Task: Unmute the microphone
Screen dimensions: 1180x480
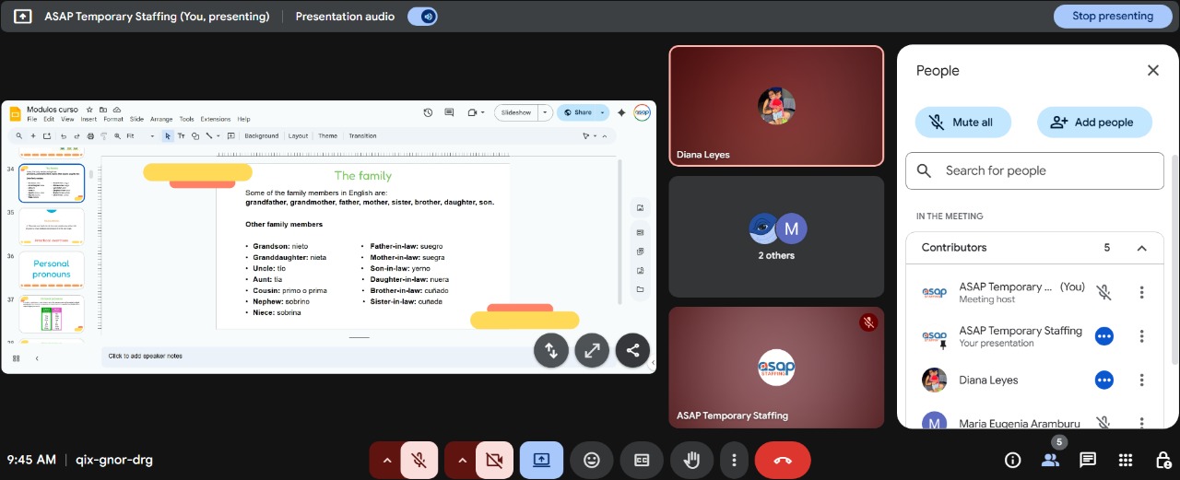Action: click(x=419, y=460)
